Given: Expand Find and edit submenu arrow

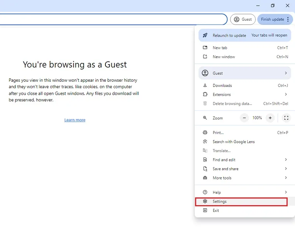Looking at the screenshot, I should (286, 160).
